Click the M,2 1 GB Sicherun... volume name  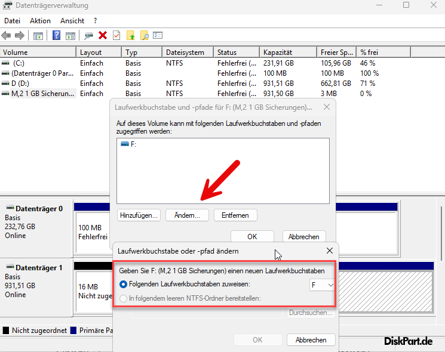[x=43, y=94]
